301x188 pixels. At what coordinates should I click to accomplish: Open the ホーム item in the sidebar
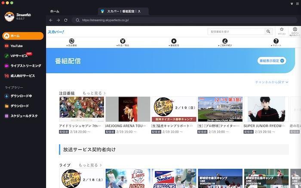point(23,36)
